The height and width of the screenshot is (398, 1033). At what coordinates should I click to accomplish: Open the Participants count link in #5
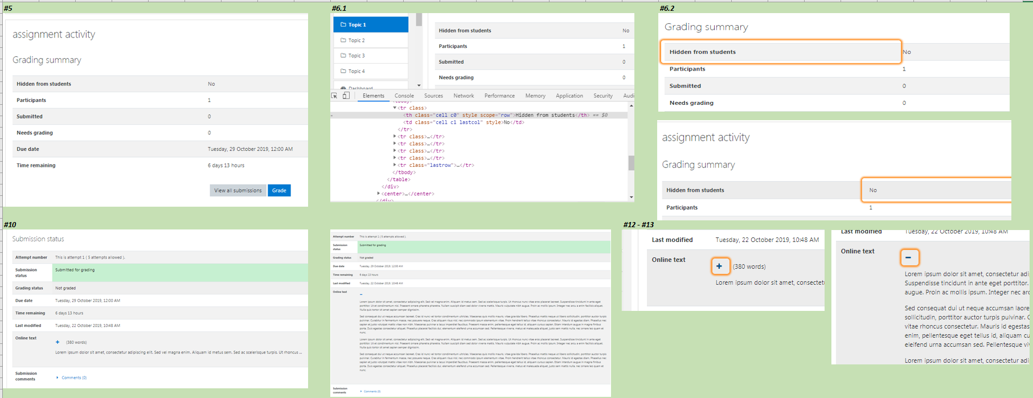point(209,100)
